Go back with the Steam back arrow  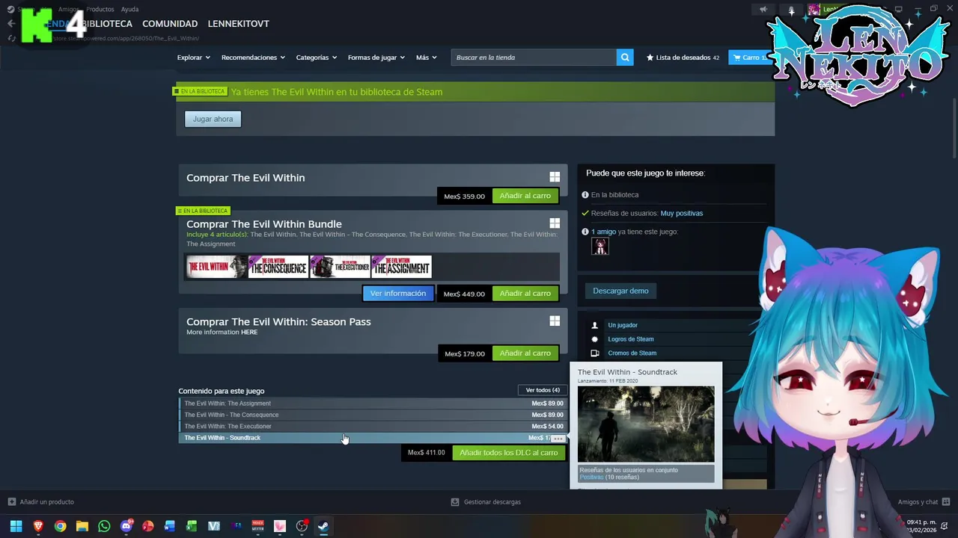10,24
